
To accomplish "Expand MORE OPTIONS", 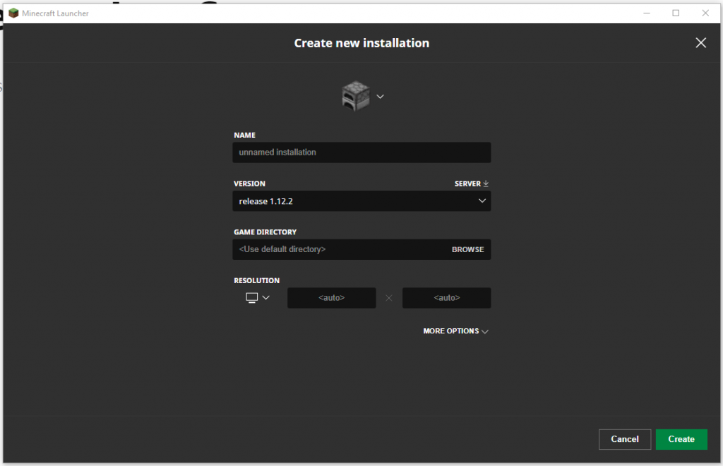I will pyautogui.click(x=455, y=331).
